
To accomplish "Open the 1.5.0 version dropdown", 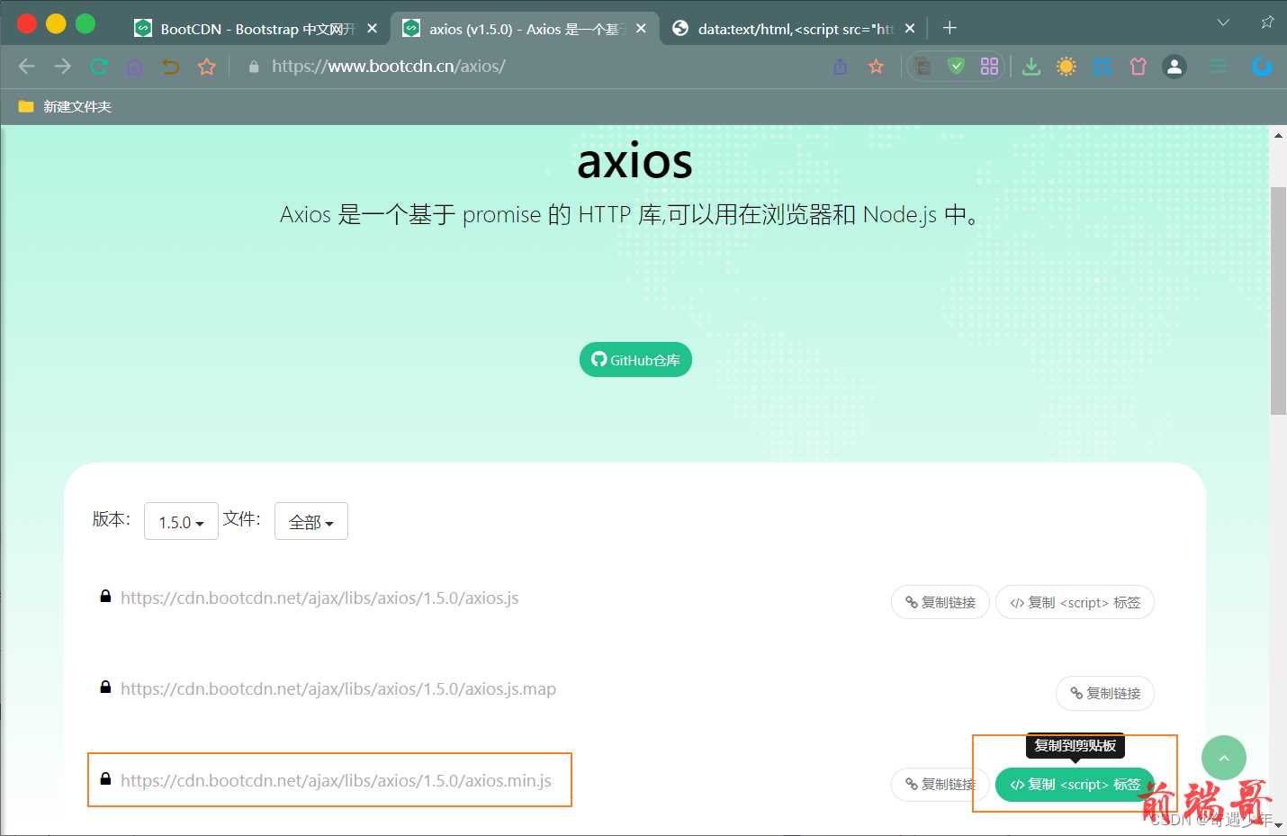I will [x=181, y=522].
